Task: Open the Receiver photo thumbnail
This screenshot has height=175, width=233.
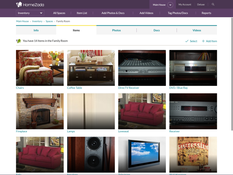Action: [193, 111]
